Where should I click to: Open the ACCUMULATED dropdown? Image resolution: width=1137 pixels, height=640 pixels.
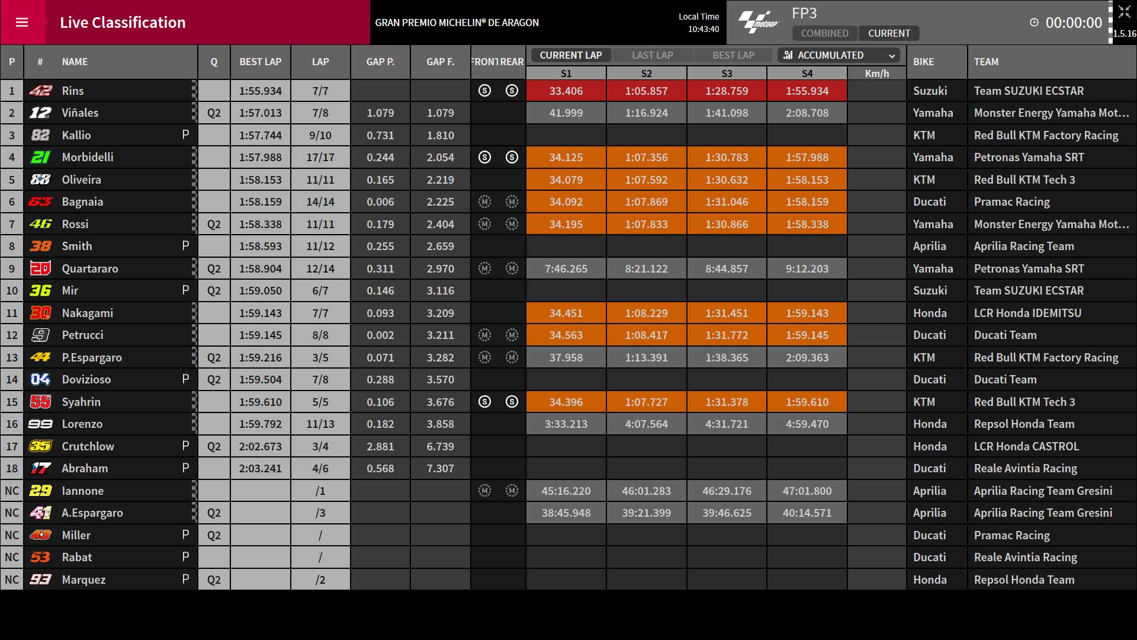coord(839,55)
